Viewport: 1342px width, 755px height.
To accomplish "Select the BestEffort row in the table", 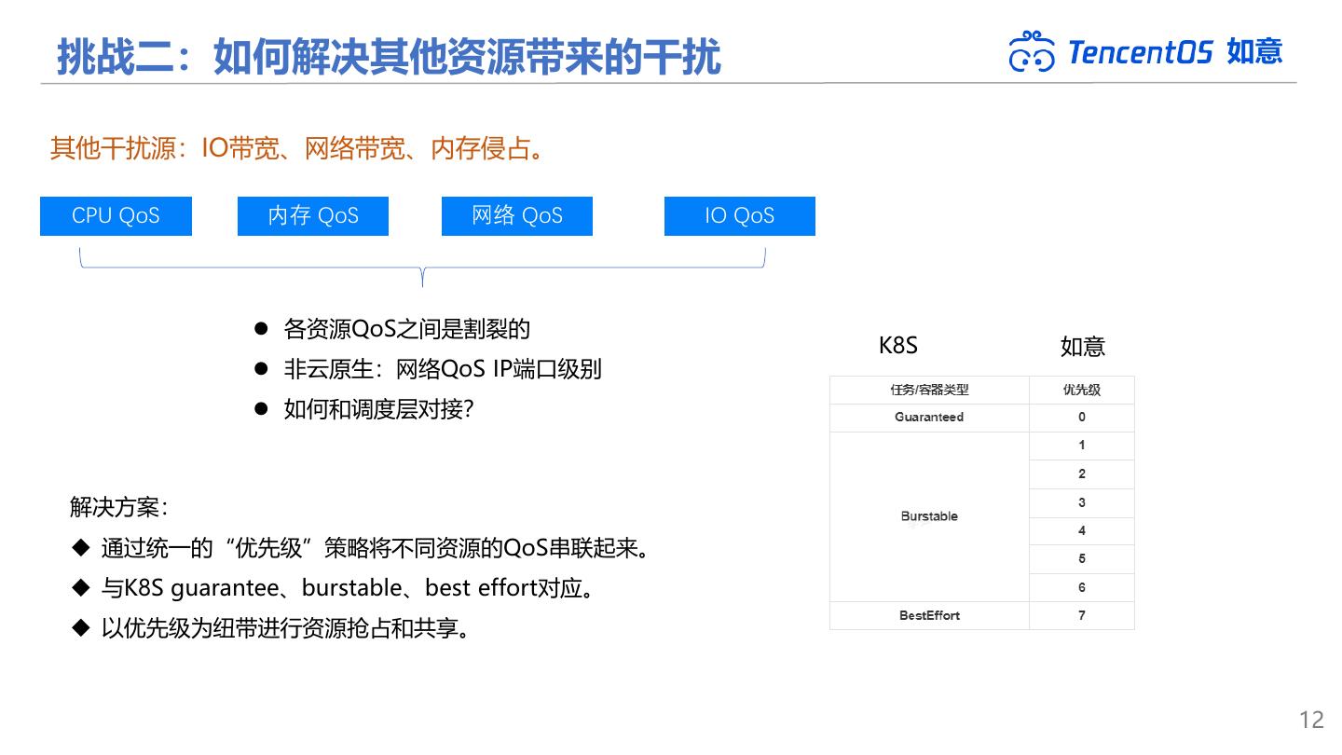I will (928, 615).
